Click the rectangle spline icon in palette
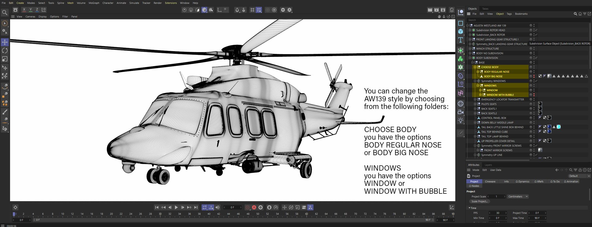The height and width of the screenshot is (227, 592). (x=460, y=23)
